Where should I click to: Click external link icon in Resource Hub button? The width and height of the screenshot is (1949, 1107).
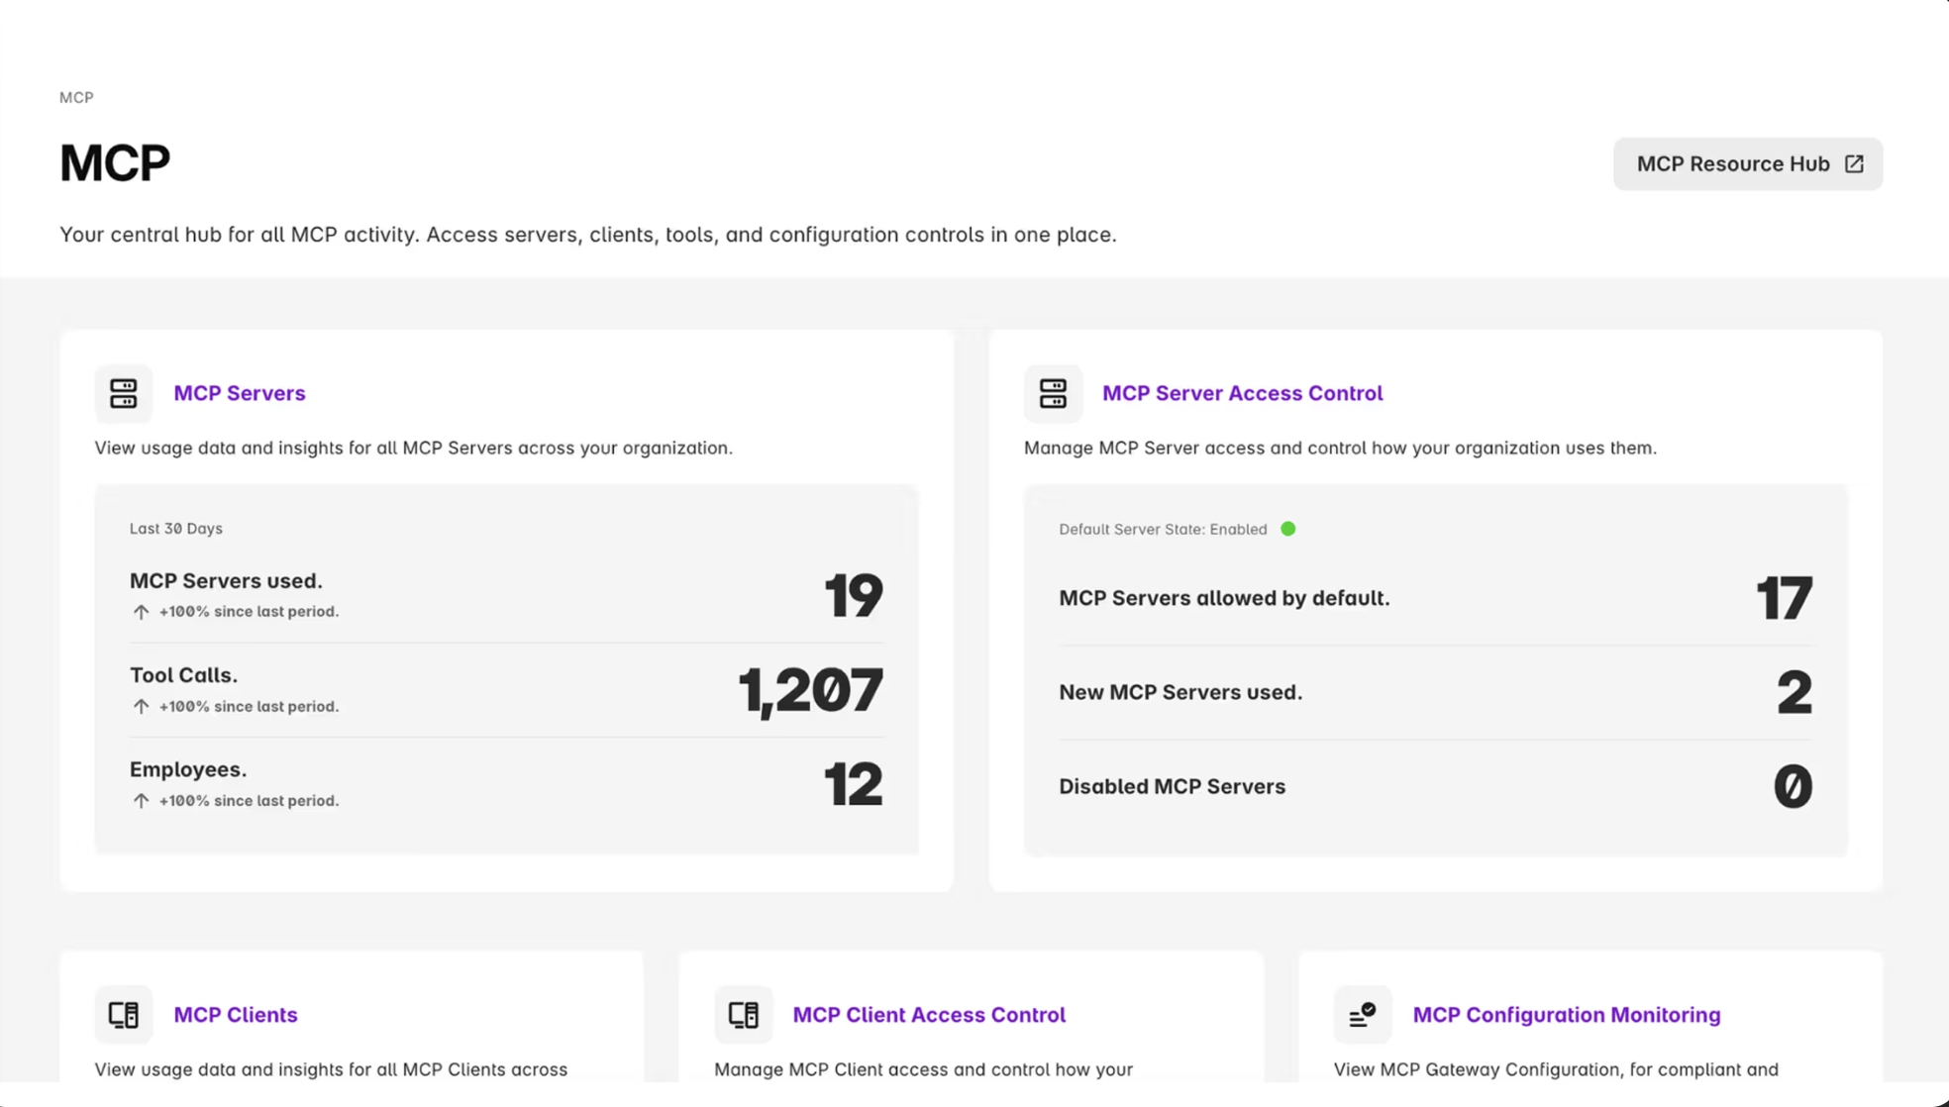(x=1854, y=164)
